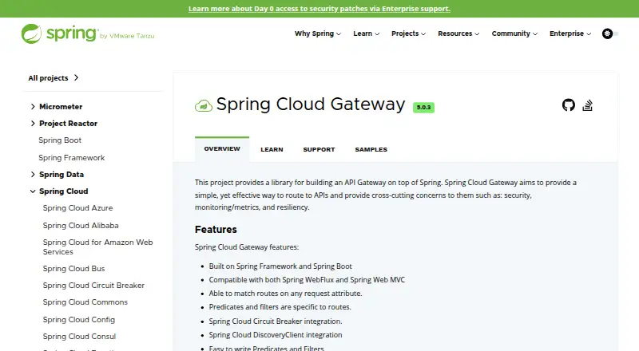Open the Enterprise dropdown menu
This screenshot has height=351, width=639.
click(570, 34)
